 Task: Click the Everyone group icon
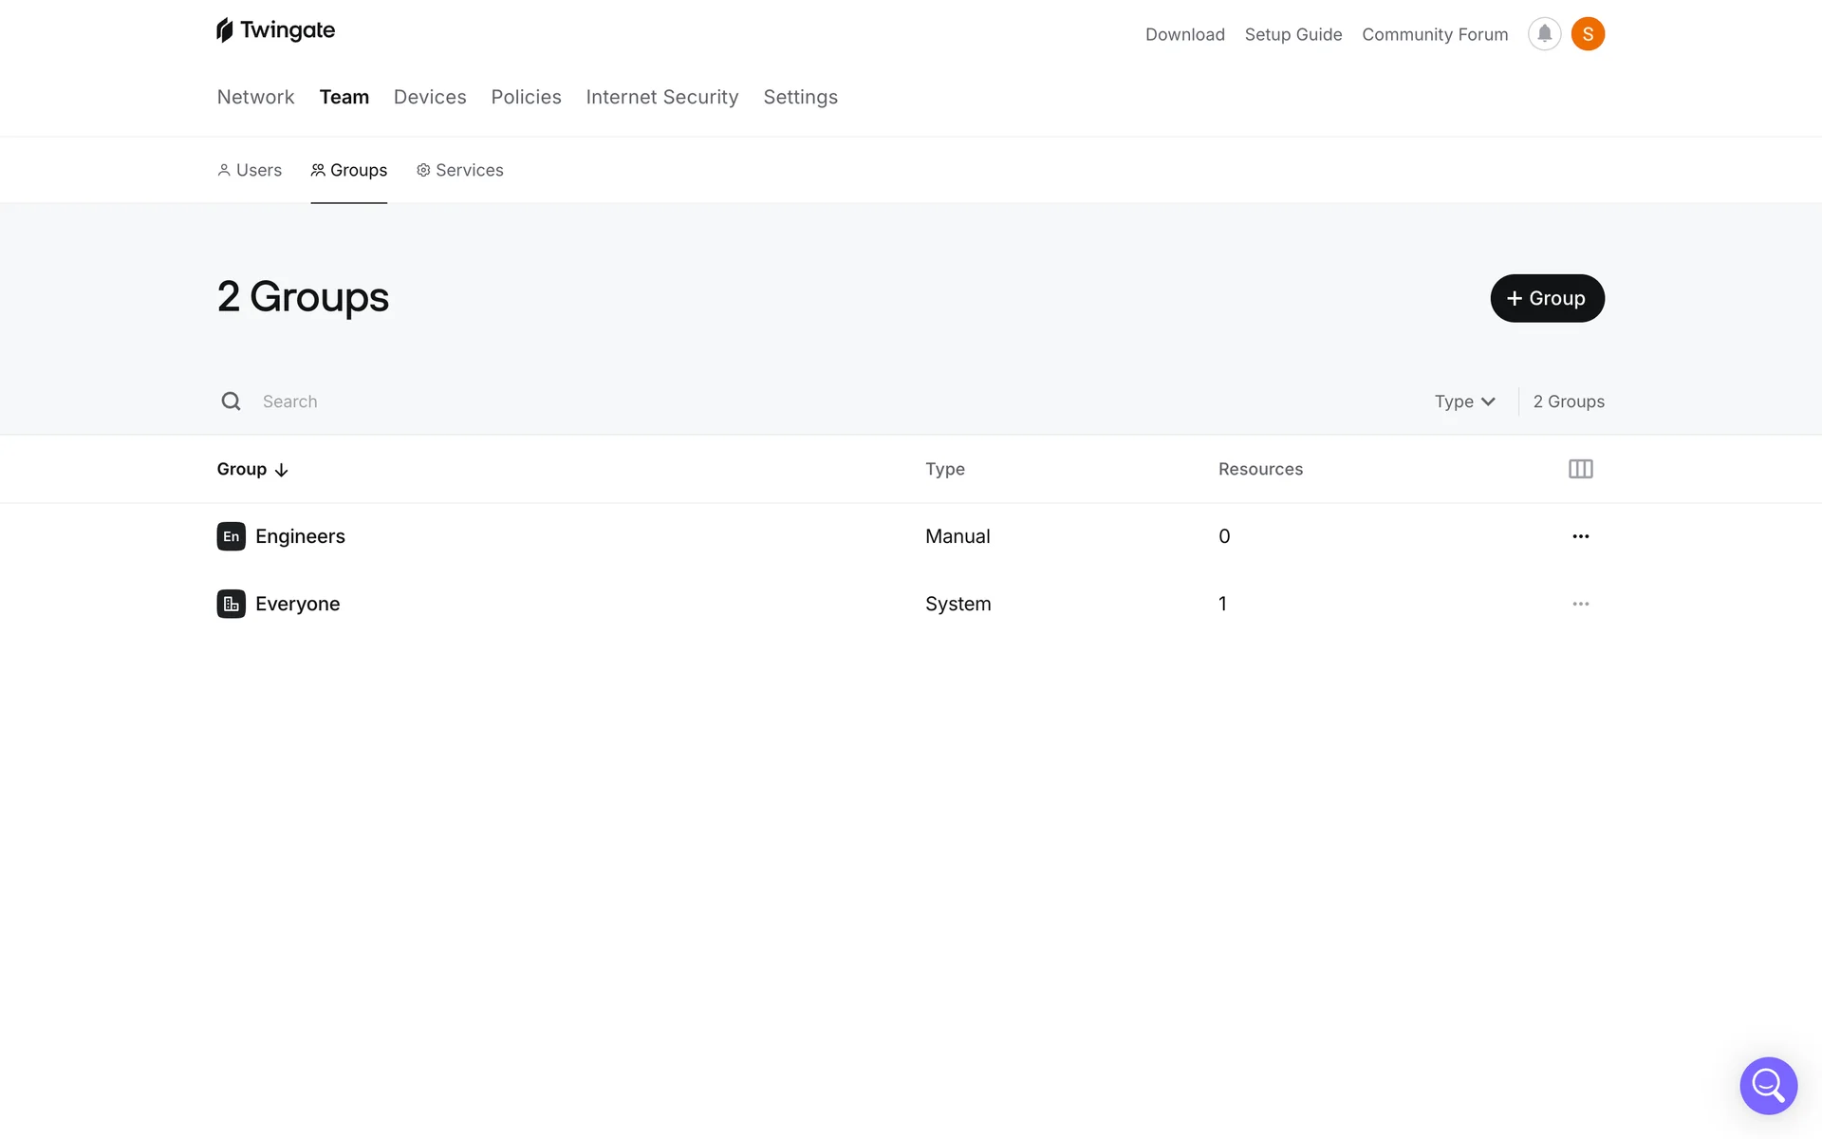[x=231, y=604]
